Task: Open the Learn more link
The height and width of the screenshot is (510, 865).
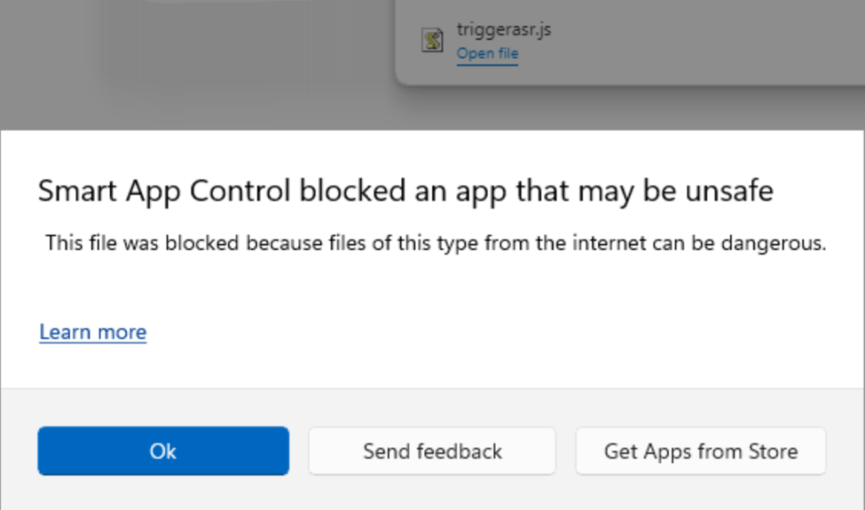Action: click(x=93, y=332)
